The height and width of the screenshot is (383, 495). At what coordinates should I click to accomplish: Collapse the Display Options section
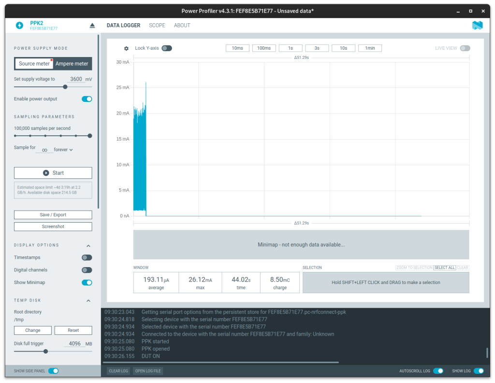(88, 245)
